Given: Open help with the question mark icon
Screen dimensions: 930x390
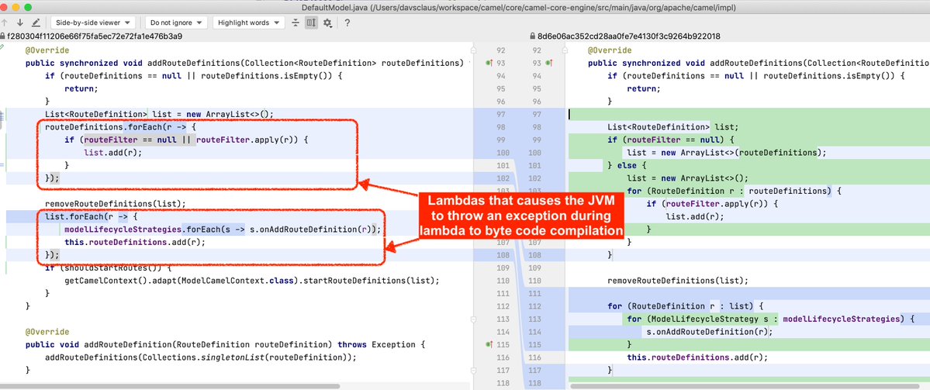Looking at the screenshot, I should tap(347, 22).
